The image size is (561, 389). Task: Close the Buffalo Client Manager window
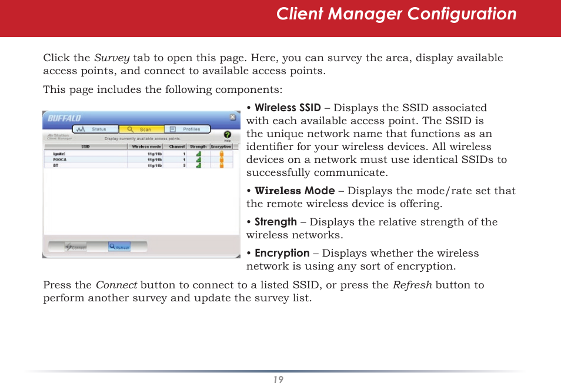pos(232,117)
